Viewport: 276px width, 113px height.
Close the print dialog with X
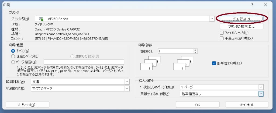(265, 5)
